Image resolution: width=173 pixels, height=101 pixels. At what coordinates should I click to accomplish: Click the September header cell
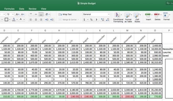click(100, 38)
